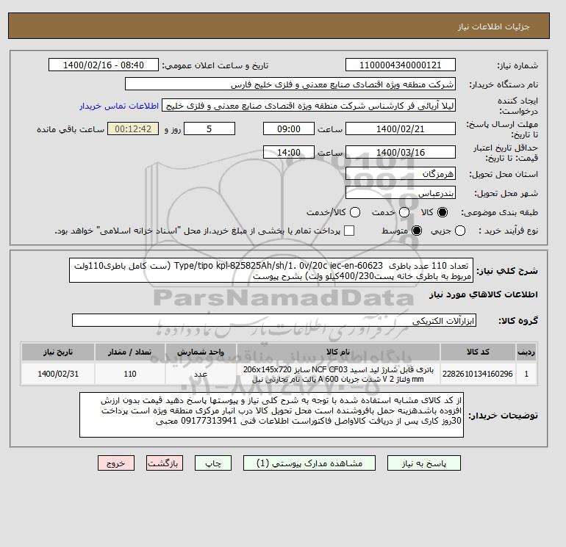This screenshot has width=566, height=547.
Task: Click the اطلاعات کالاهای مورد نیاز heading
Action: point(484,294)
